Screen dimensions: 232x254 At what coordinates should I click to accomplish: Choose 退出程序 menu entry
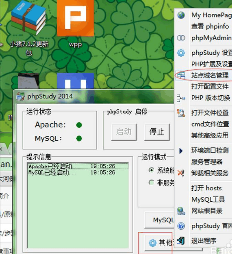coord(203,241)
